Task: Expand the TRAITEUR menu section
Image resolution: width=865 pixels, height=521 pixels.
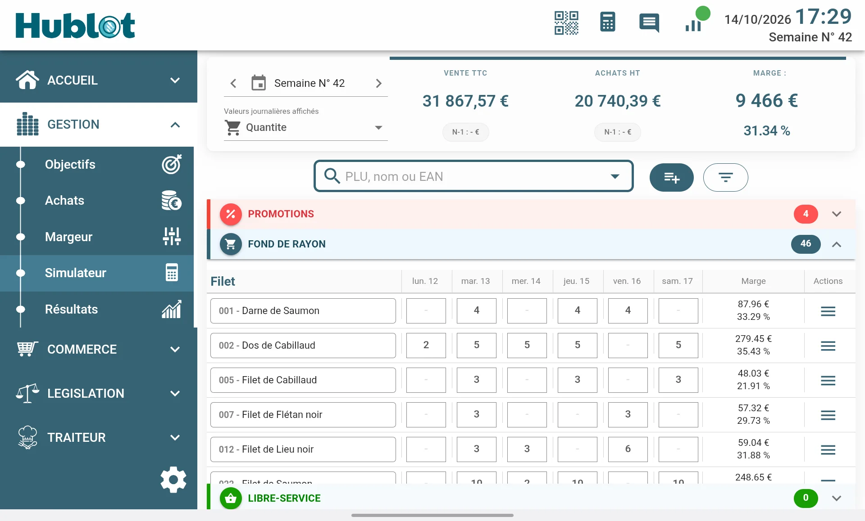Action: click(x=99, y=437)
